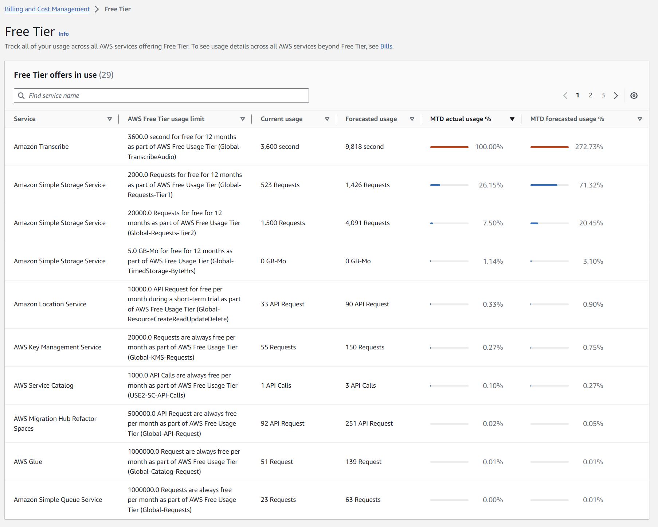Click the search magnifier icon

point(21,96)
